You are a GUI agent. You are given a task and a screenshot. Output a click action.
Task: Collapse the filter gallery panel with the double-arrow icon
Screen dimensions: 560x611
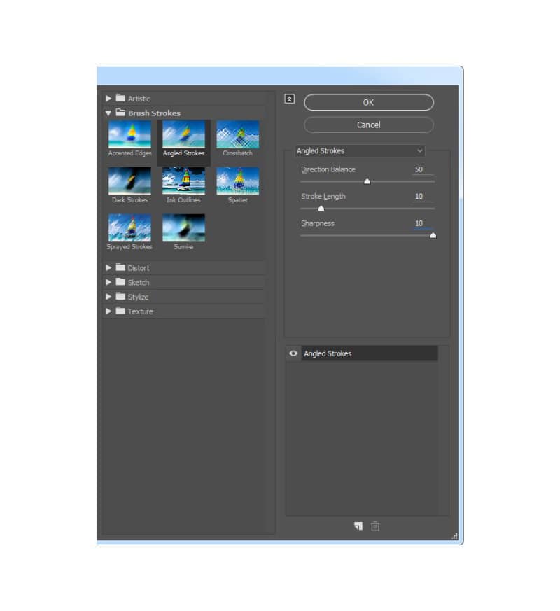pyautogui.click(x=290, y=99)
